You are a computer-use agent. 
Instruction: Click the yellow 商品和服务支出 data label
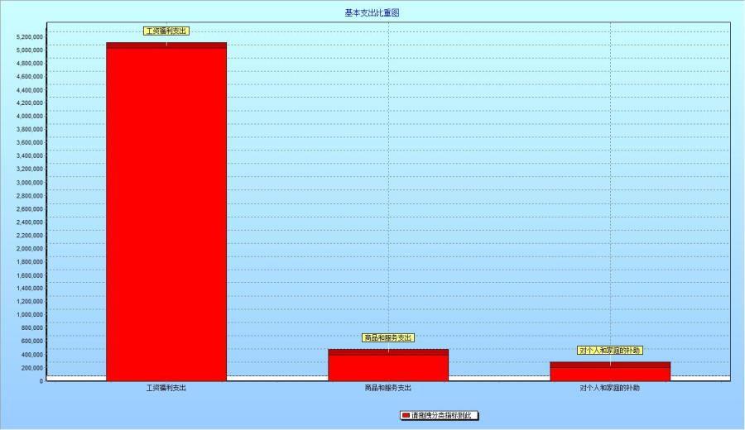pos(388,337)
